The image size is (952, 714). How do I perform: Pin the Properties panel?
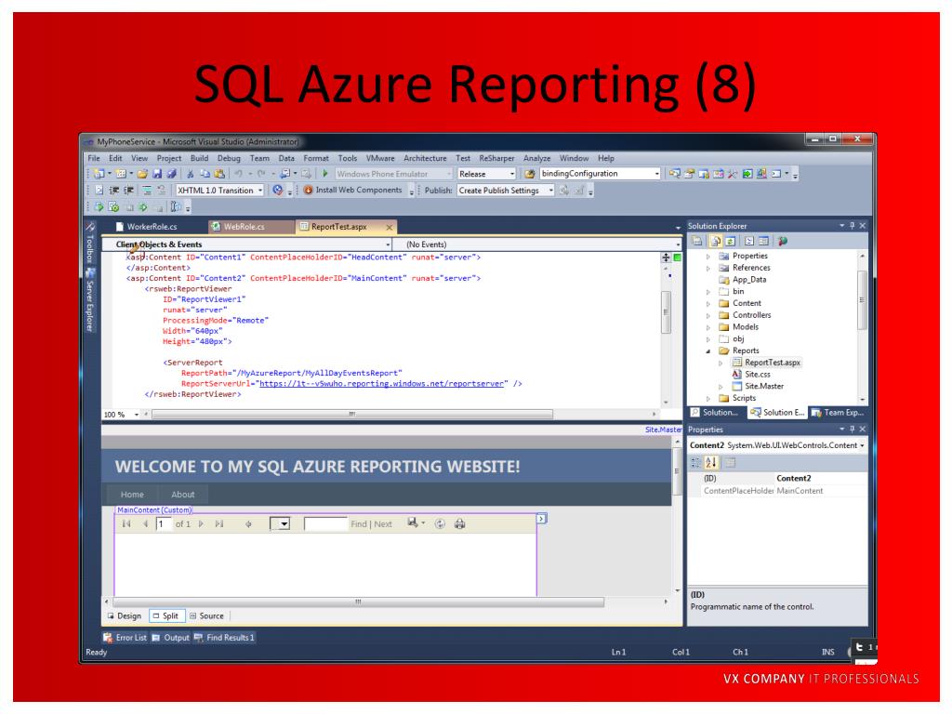click(x=852, y=430)
